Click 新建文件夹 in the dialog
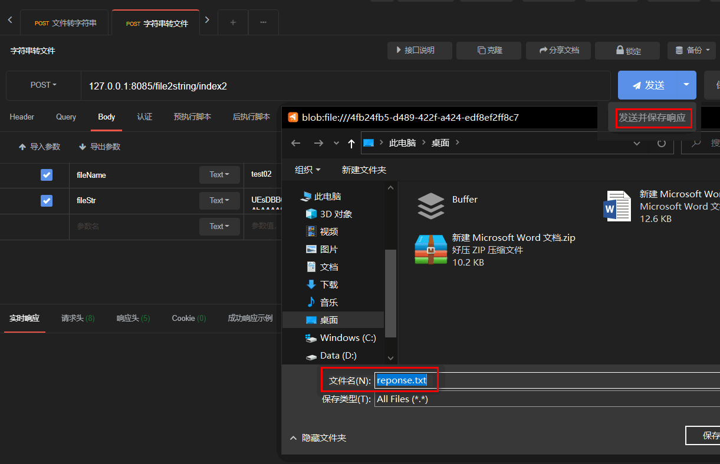Image resolution: width=720 pixels, height=464 pixels. pos(364,170)
